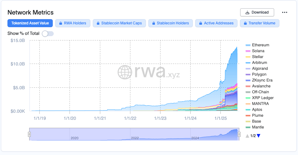Select the Tokenized Asset Value tab
This screenshot has height=155, width=298.
coord(30,23)
